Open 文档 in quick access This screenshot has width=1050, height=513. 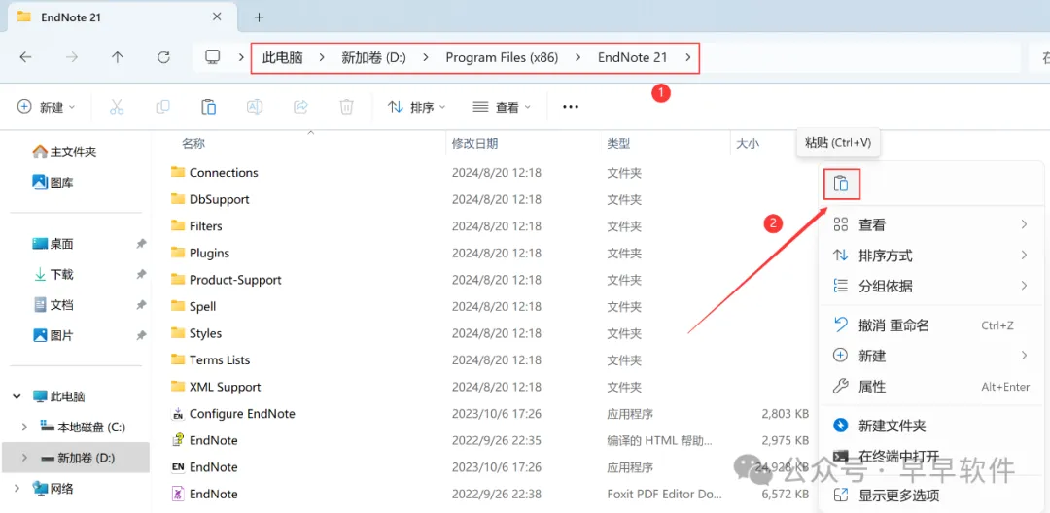pos(53,305)
